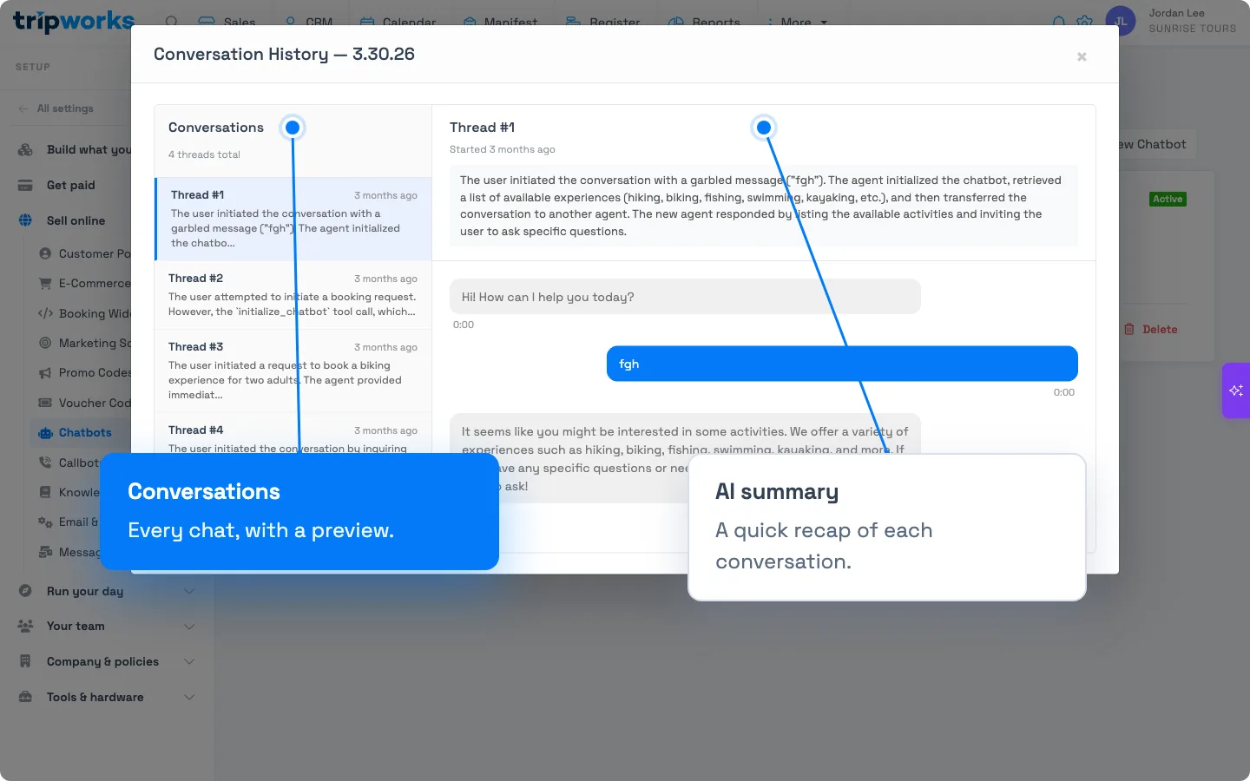Image resolution: width=1250 pixels, height=781 pixels.
Task: Open the purple AI sparkle assistant button
Action: pyautogui.click(x=1236, y=390)
